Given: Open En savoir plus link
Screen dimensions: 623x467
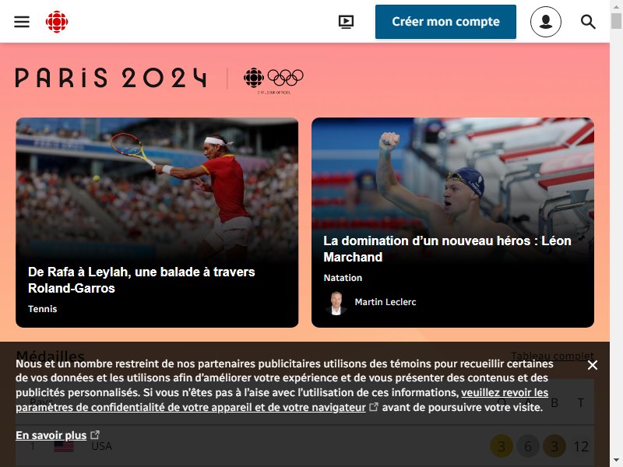Looking at the screenshot, I should tap(51, 435).
